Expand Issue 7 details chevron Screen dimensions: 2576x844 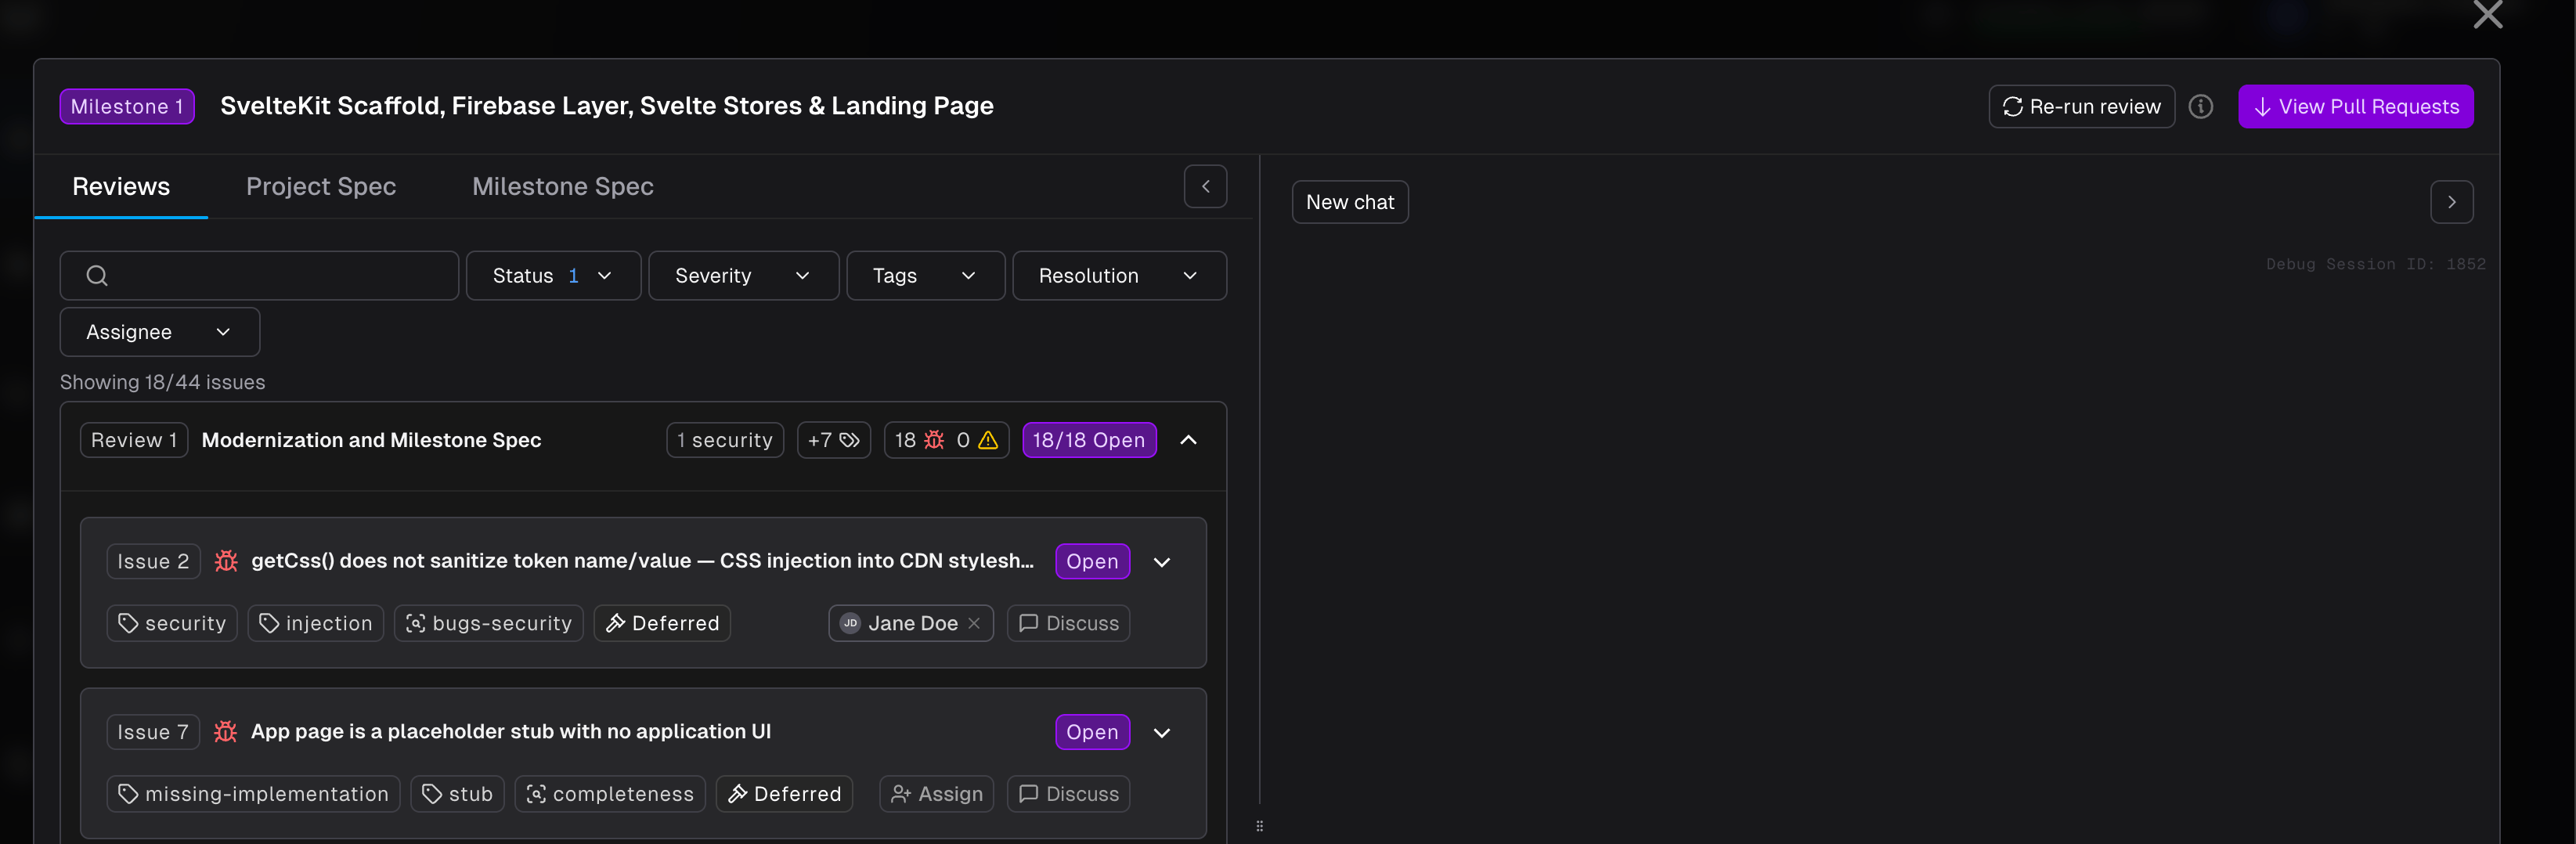coord(1161,733)
